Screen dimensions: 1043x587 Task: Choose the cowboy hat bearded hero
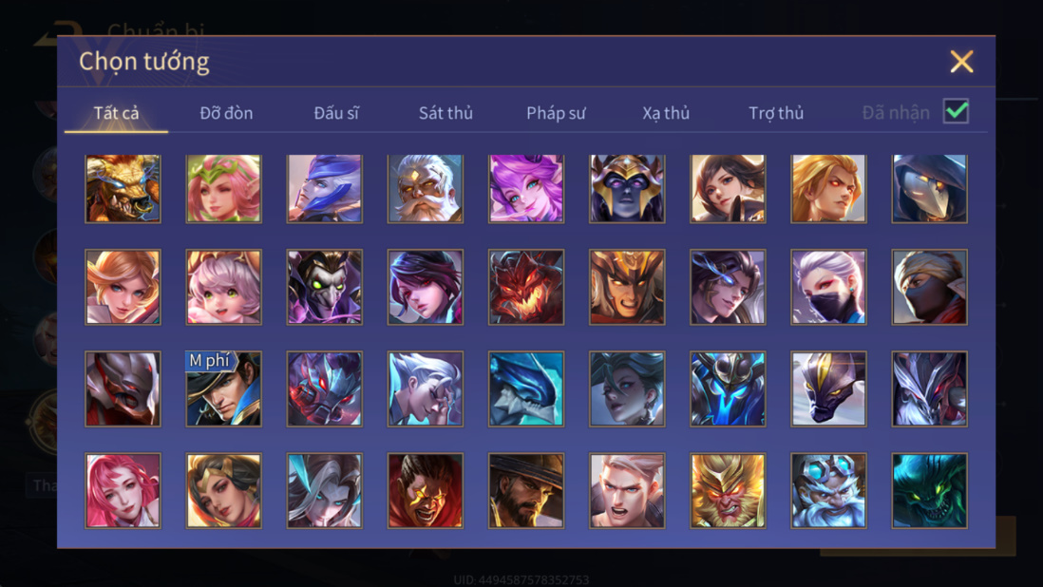(x=526, y=491)
